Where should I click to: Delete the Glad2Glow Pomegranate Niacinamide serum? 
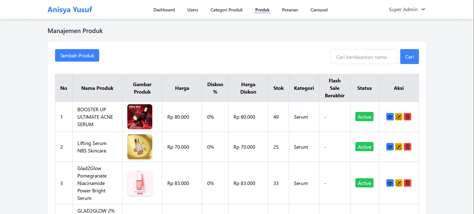[x=408, y=183]
